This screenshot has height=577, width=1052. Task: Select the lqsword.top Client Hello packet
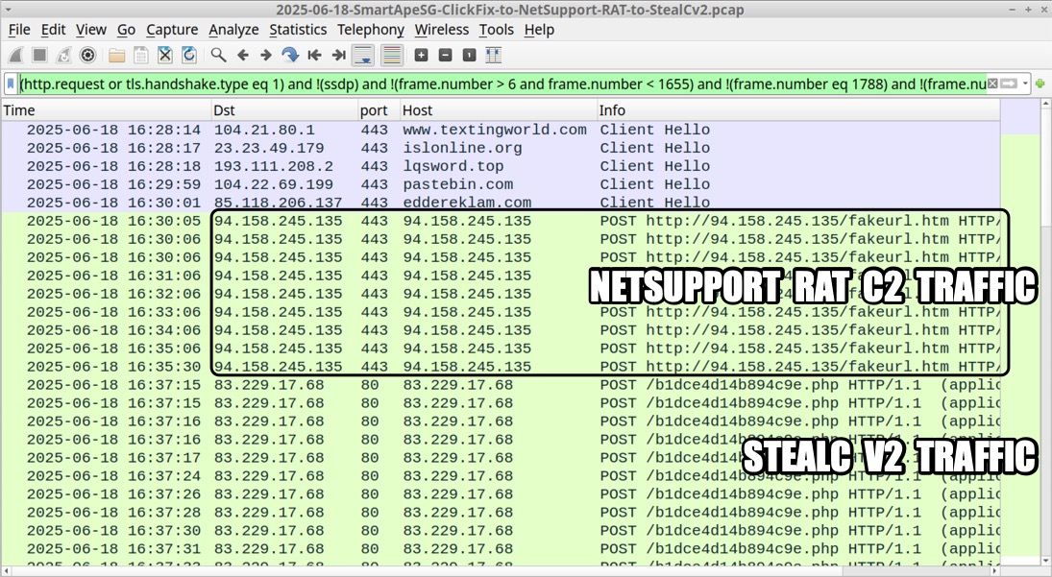pyautogui.click(x=501, y=166)
